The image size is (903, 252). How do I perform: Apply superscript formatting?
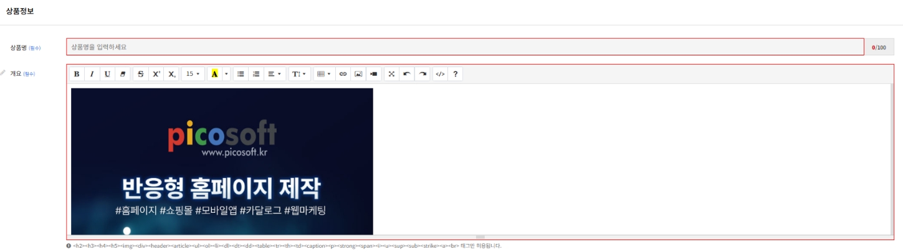156,74
